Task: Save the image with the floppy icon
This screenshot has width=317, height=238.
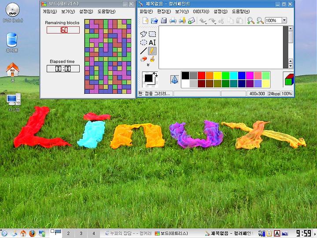Action: click(x=163, y=20)
